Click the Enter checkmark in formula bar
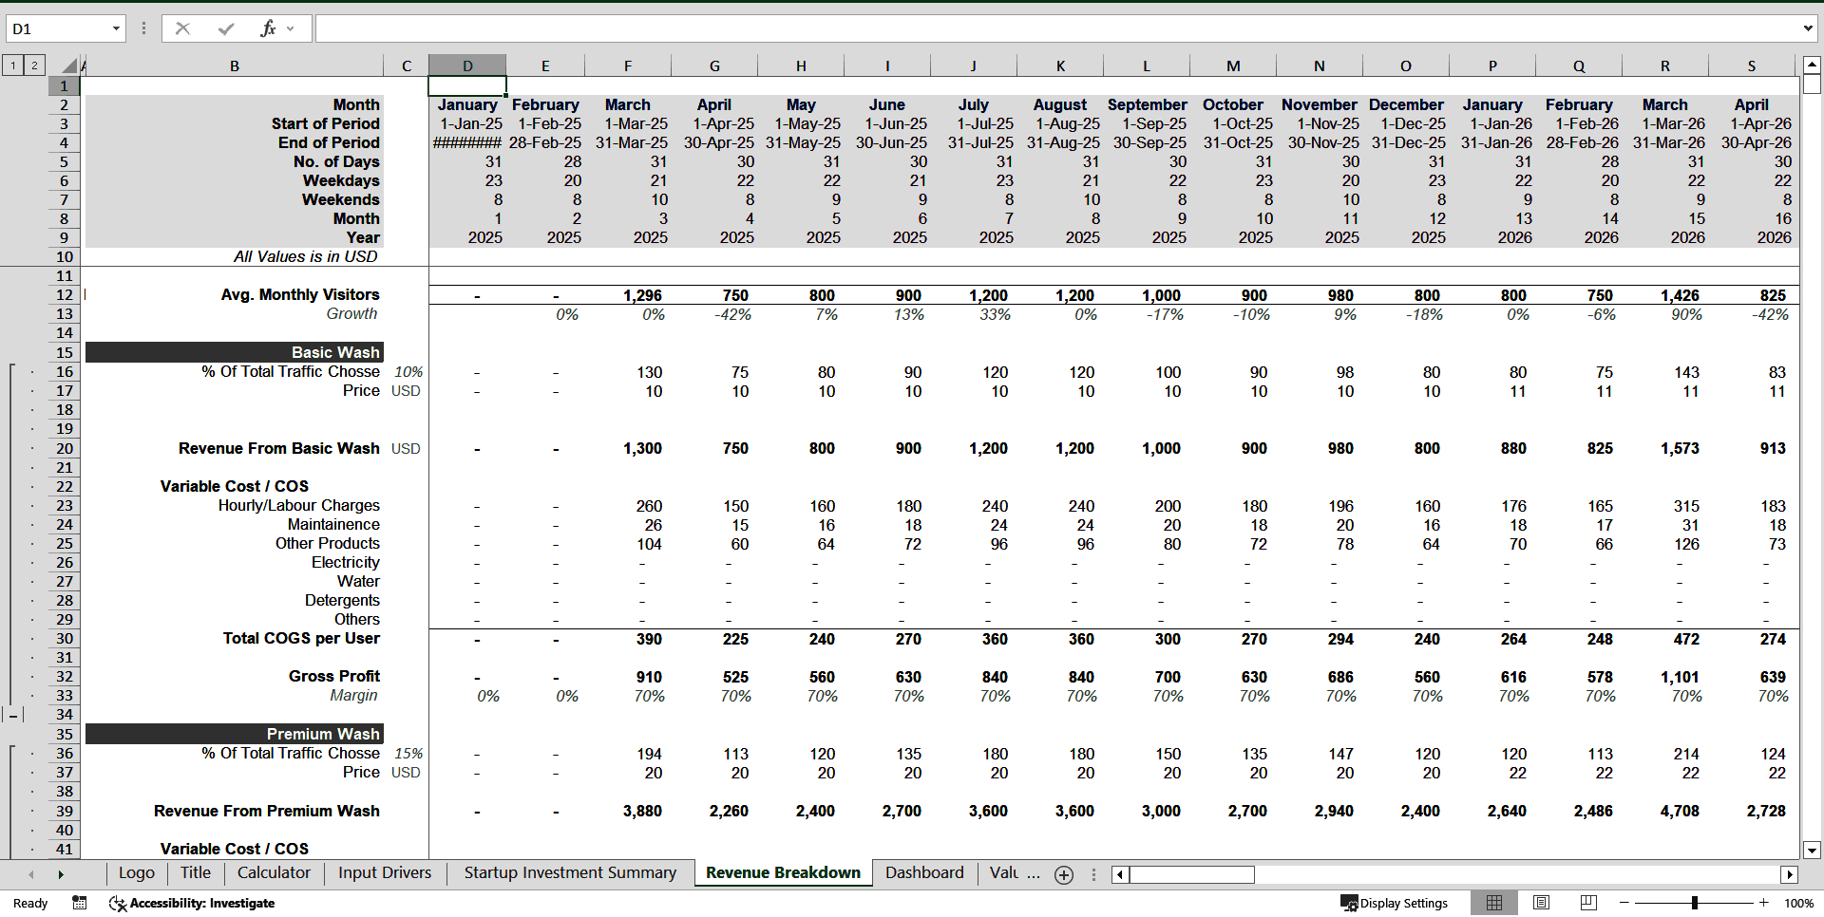1824x917 pixels. tap(226, 28)
